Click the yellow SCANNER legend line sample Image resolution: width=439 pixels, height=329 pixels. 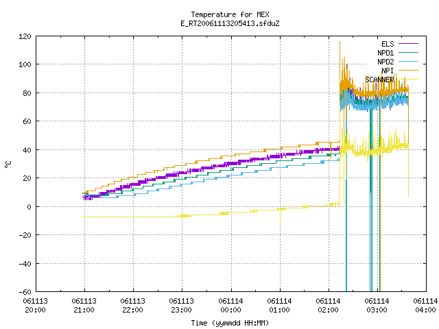point(408,80)
